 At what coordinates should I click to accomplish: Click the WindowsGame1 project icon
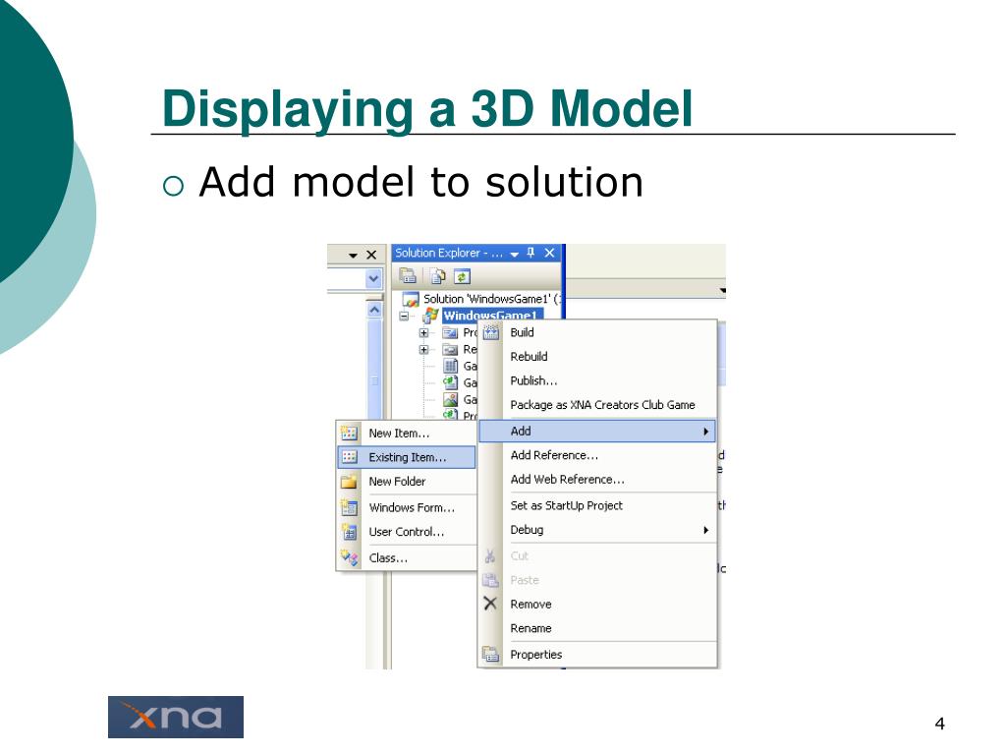click(x=430, y=316)
